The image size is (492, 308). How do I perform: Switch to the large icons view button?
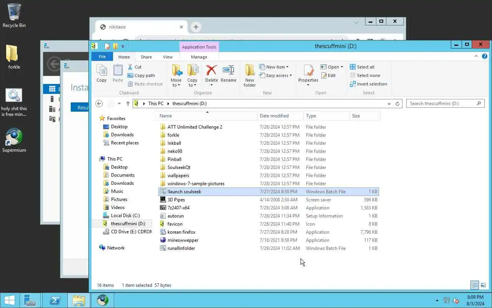pyautogui.click(x=483, y=285)
